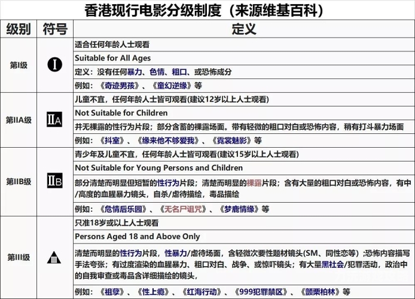Screen dimensions: 415x299
Task: Open the 《童幻逆缘》 film link
Action: 172,86
